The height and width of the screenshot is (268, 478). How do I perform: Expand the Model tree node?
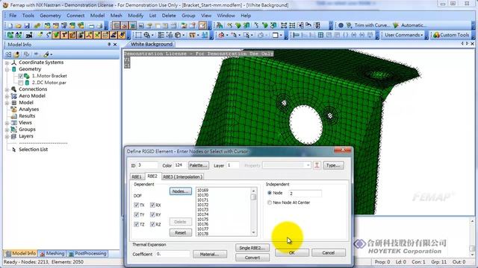[x=7, y=103]
